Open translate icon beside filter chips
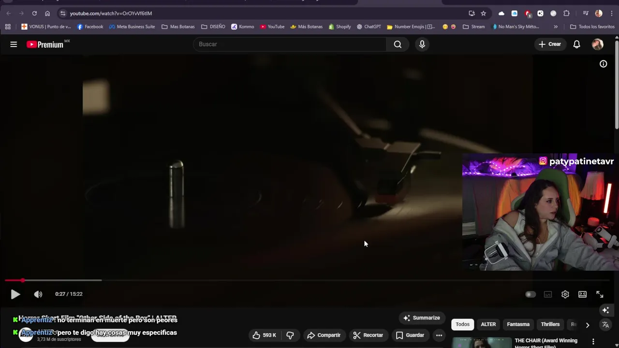The height and width of the screenshot is (348, 619). tap(605, 325)
